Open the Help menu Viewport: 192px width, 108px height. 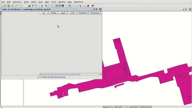[x=70, y=2]
